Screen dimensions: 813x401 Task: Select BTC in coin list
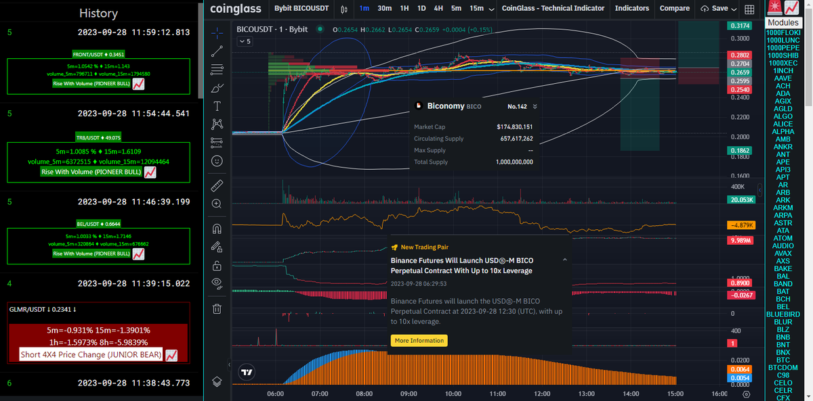tap(783, 360)
